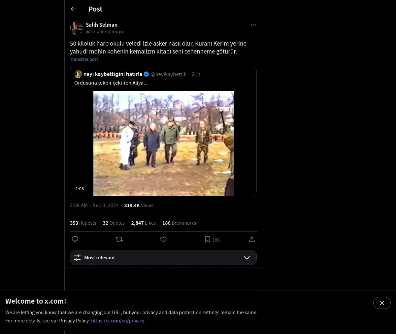Screen dimensions: 396x334
Task: Open the Privacy Policy URL link
Action: pos(118,320)
